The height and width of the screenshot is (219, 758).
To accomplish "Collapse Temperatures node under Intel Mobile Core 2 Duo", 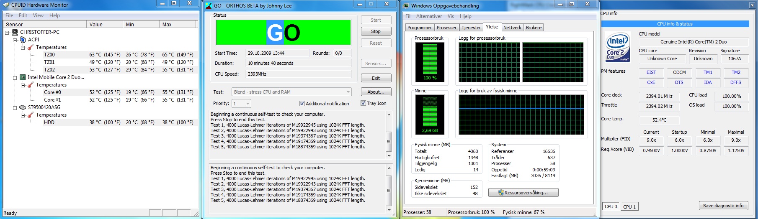I will tap(23, 85).
